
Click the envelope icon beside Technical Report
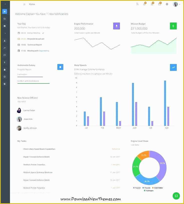(19, 45)
